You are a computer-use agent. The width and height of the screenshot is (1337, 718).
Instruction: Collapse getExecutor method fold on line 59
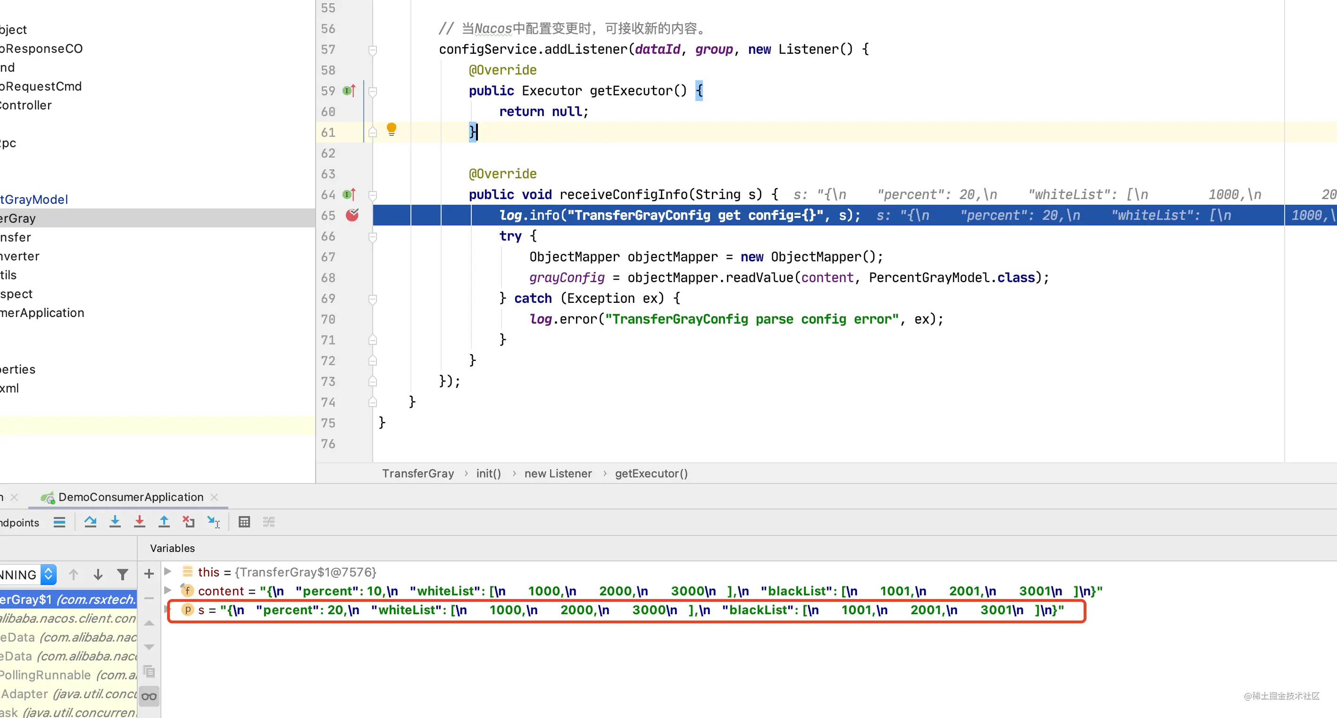373,92
